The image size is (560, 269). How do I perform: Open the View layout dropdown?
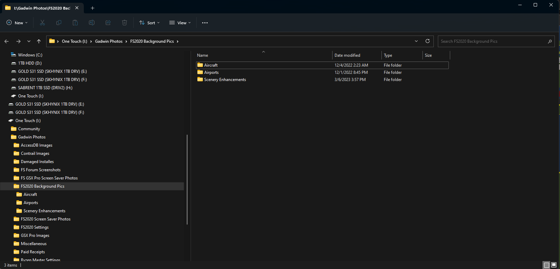pos(180,23)
